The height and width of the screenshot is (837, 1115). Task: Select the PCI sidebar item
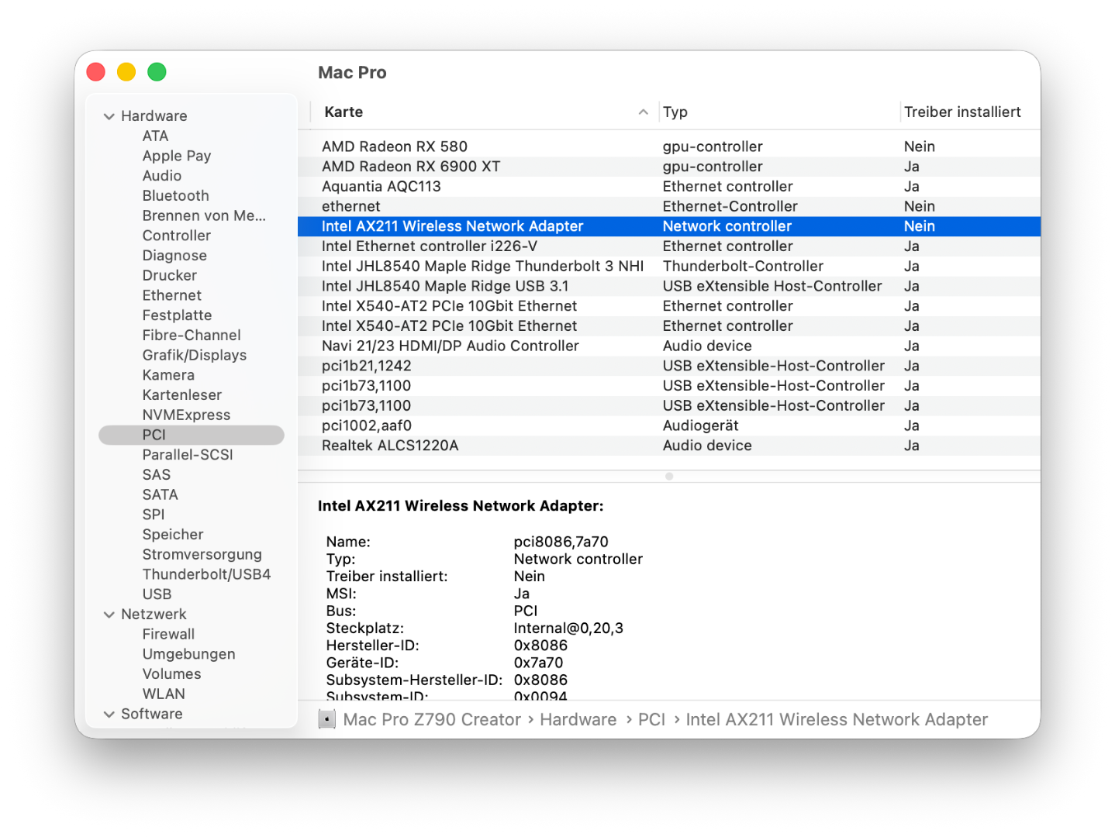click(x=192, y=435)
